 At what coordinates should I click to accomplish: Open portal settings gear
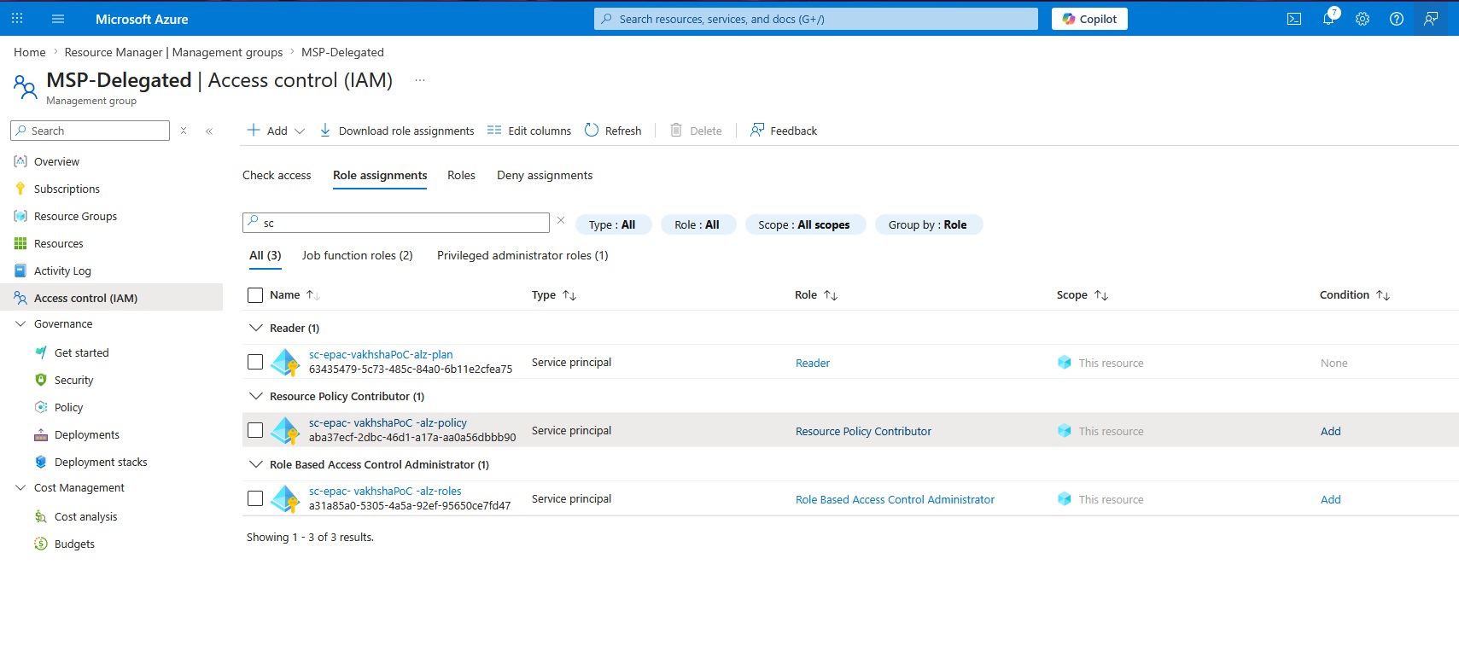tap(1363, 19)
